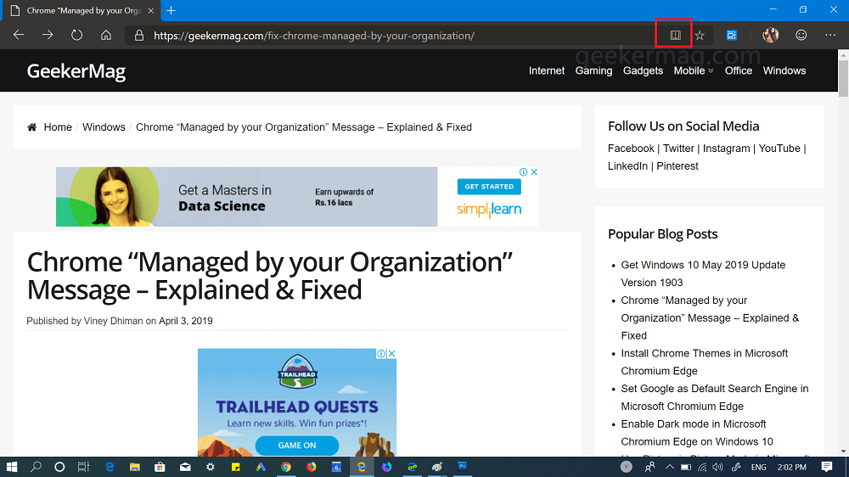
Task: Open the Gaming menu item
Action: pos(593,71)
